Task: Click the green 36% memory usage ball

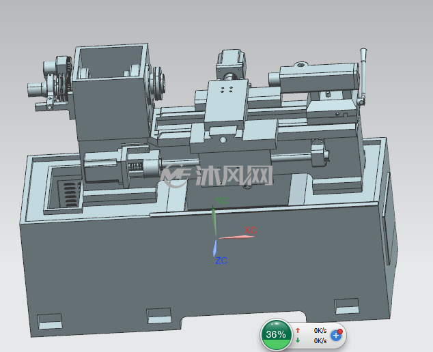Action: coord(276,334)
